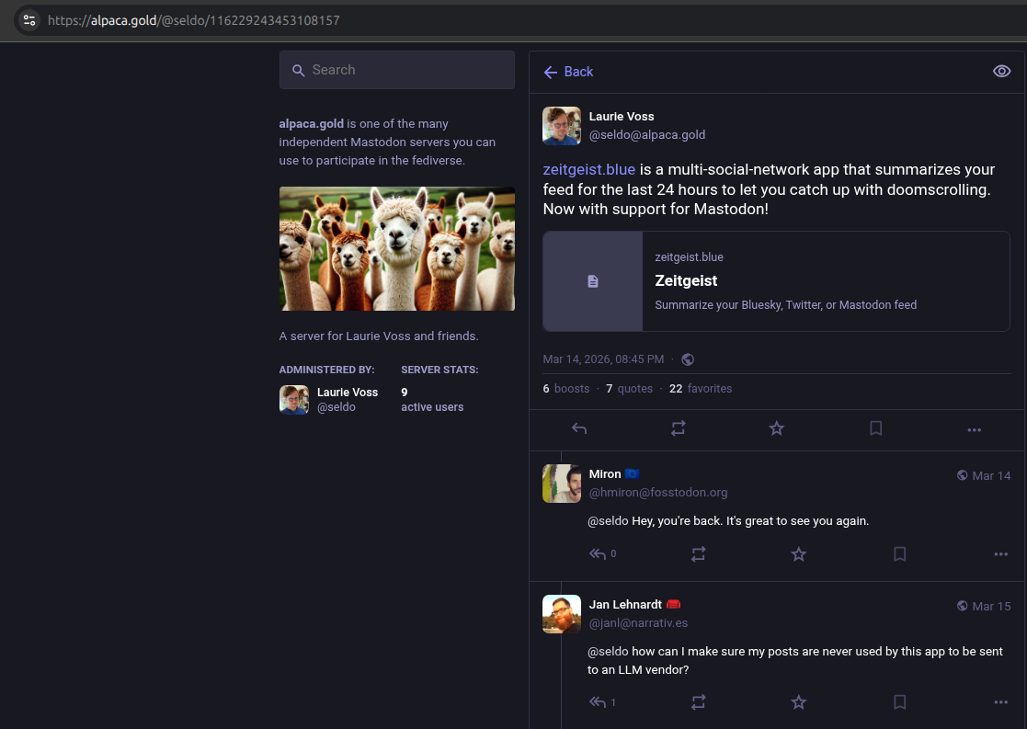The height and width of the screenshot is (729, 1027).
Task: Boost Jan Lehnardt's reply
Action: click(699, 702)
